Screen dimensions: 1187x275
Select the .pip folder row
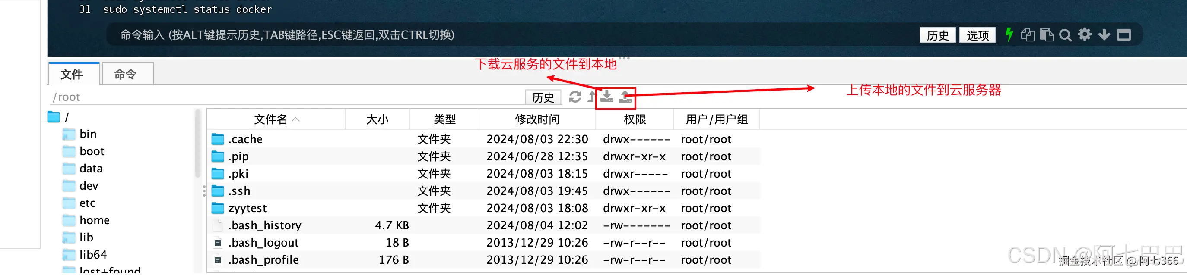[x=484, y=156]
